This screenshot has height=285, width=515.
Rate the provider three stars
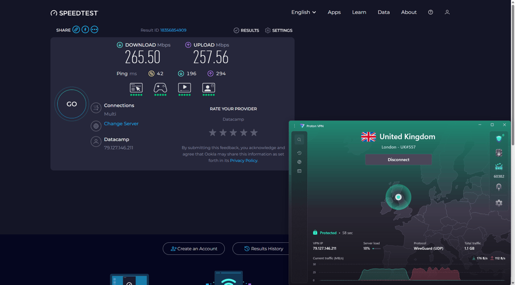233,132
